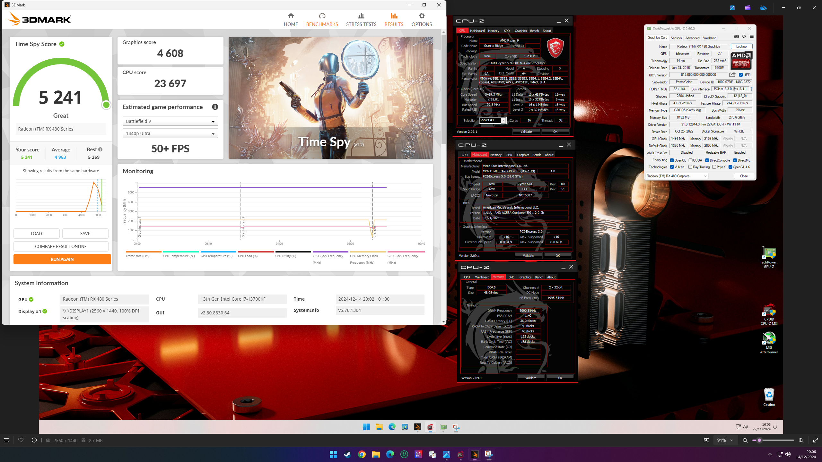Click the Bus Interface question mark in GPU-Z

pyautogui.click(x=751, y=89)
